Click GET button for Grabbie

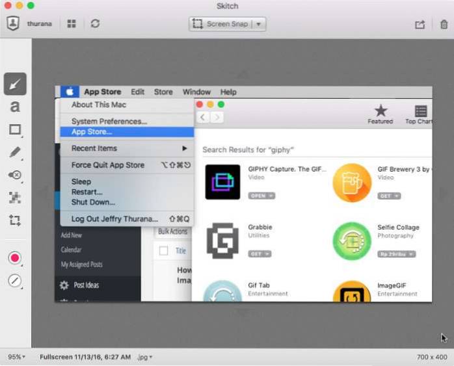(260, 254)
